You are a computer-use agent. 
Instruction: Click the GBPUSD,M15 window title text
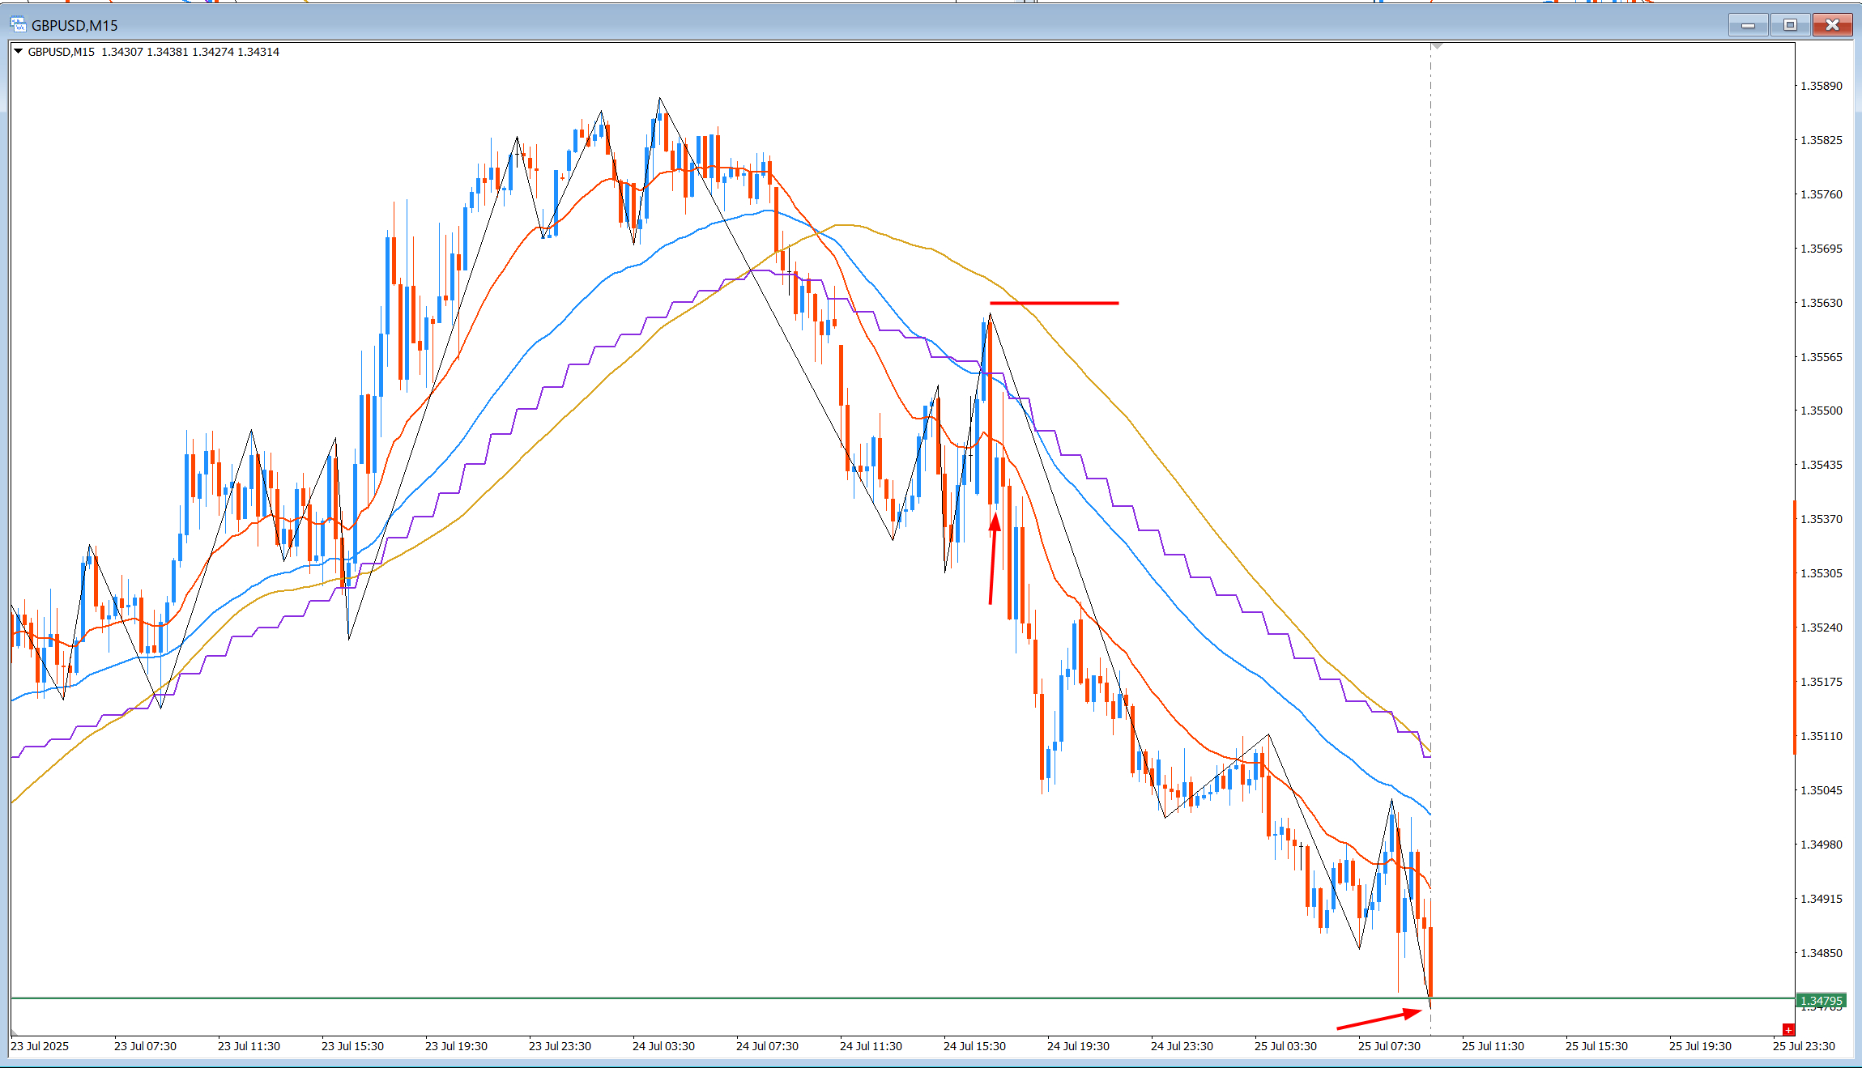point(75,26)
